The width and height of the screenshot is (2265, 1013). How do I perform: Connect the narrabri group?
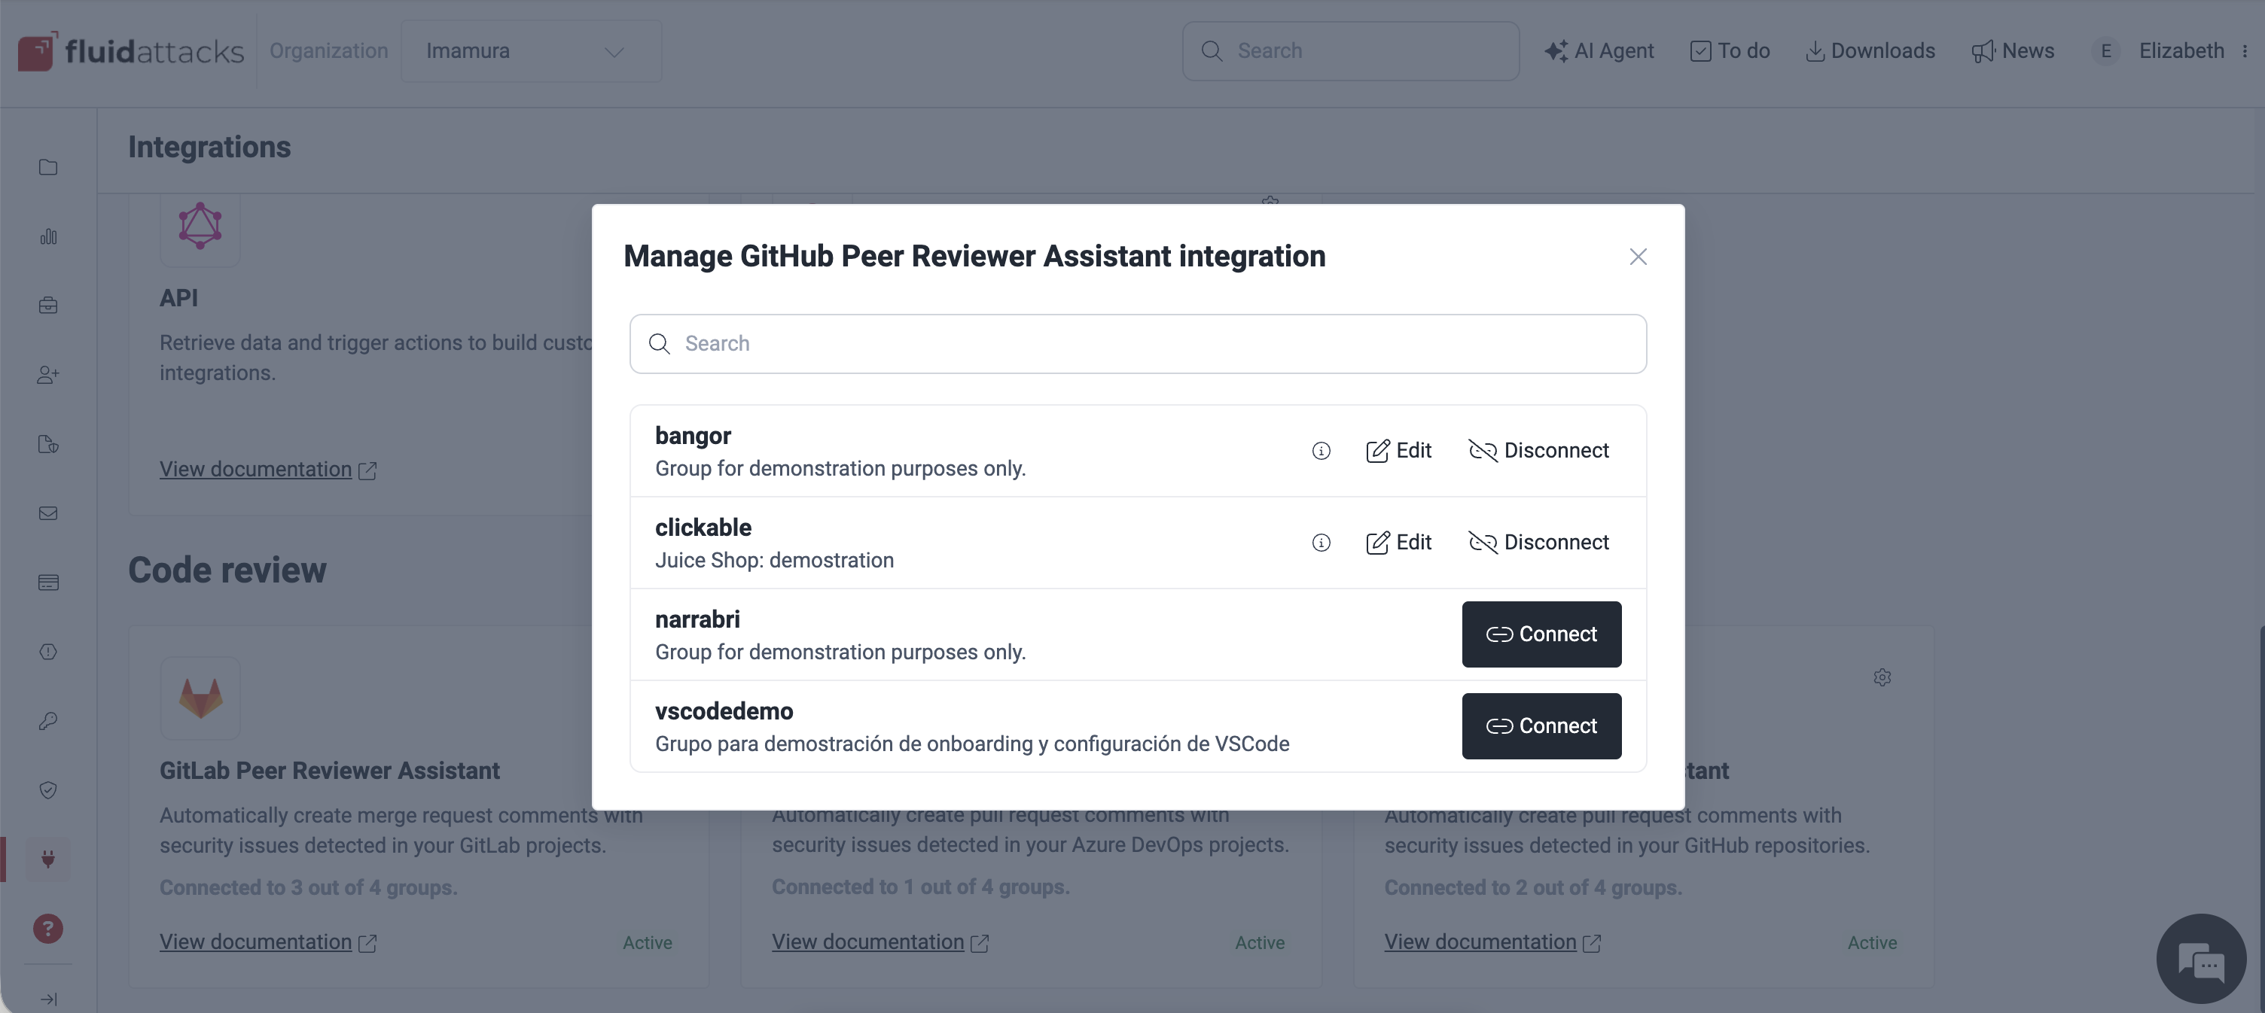click(1541, 634)
